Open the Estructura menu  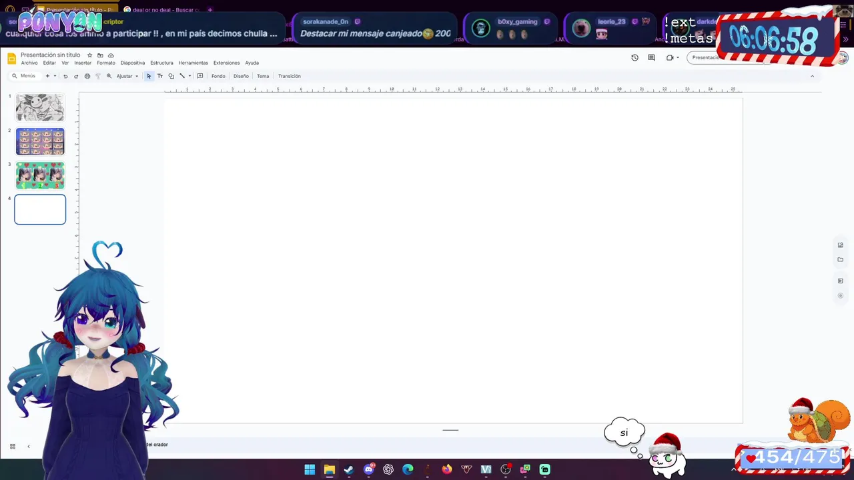161,63
